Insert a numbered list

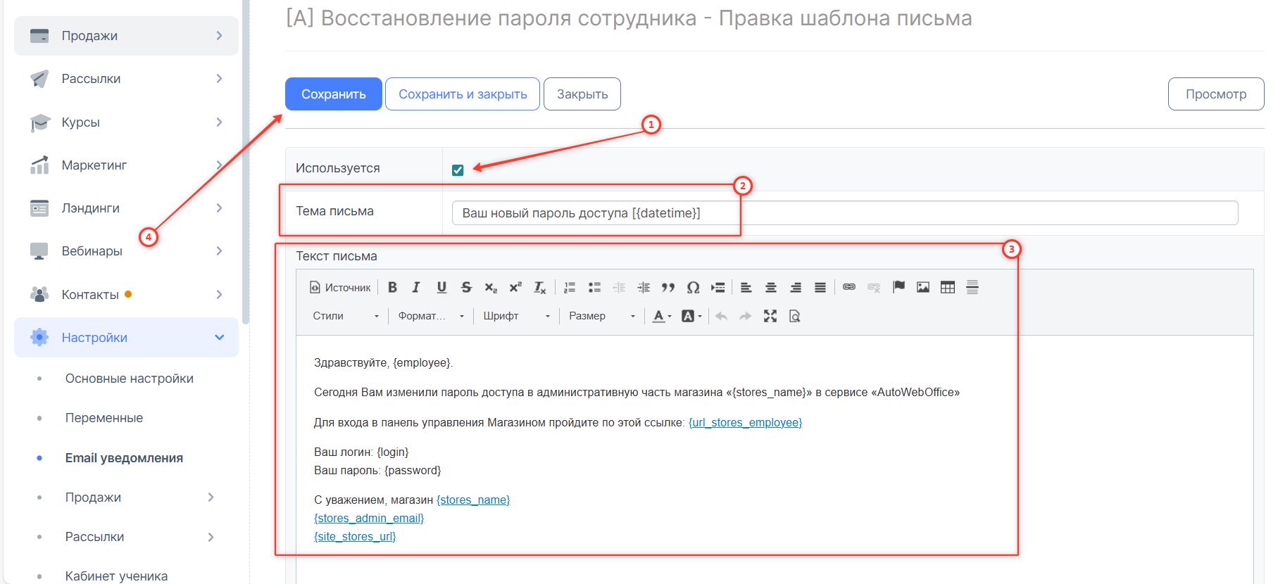570,287
